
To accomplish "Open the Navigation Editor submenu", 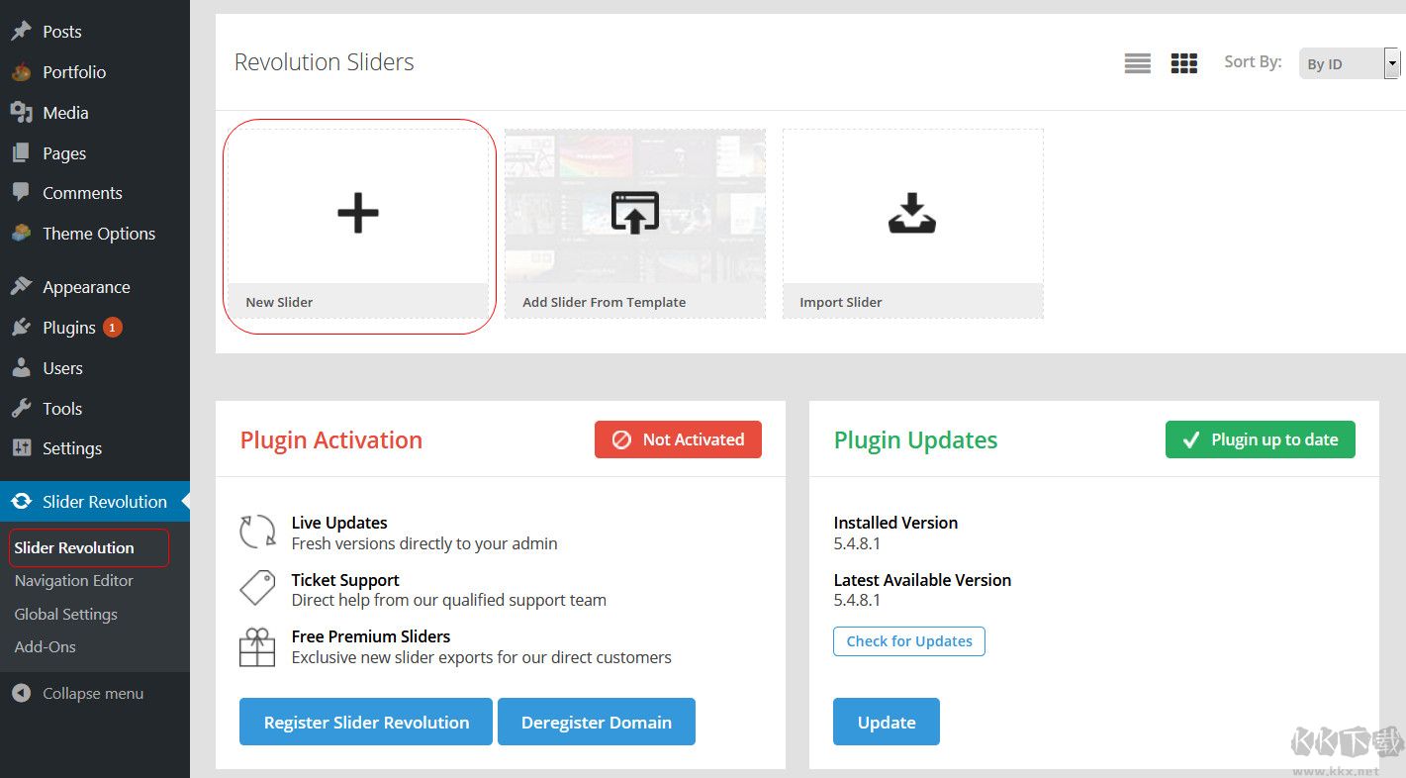I will pyautogui.click(x=74, y=581).
